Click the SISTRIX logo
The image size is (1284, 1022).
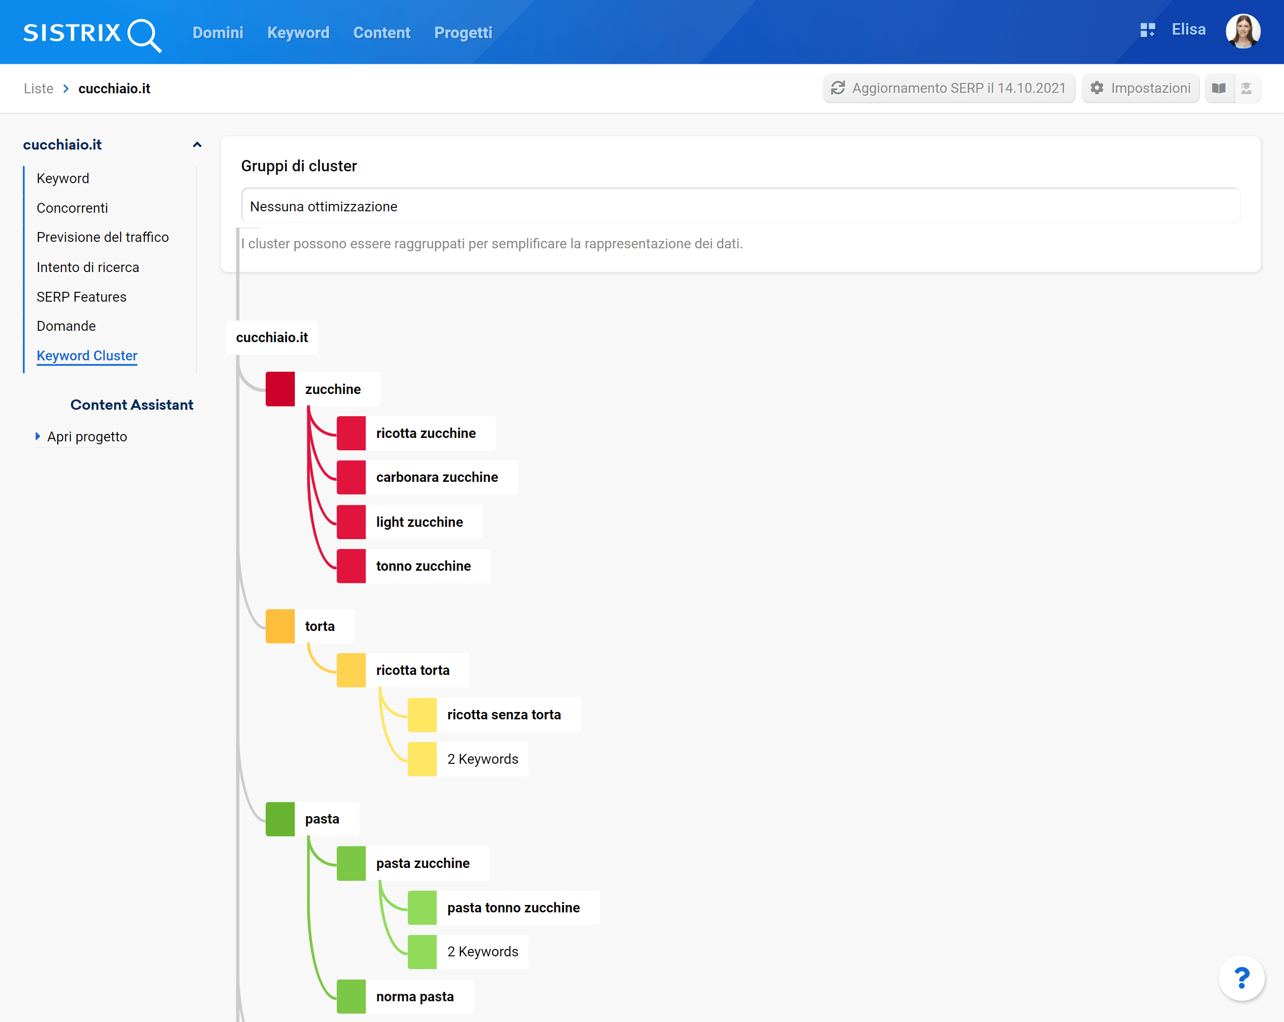[x=92, y=34]
